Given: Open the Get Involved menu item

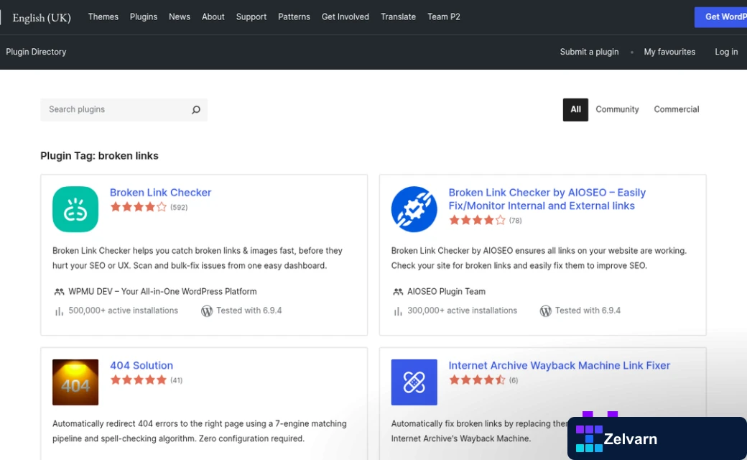Looking at the screenshot, I should click(345, 17).
